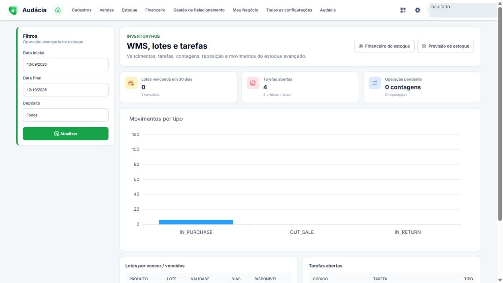Open Financeiro do estoque
The image size is (503, 283).
(x=384, y=46)
